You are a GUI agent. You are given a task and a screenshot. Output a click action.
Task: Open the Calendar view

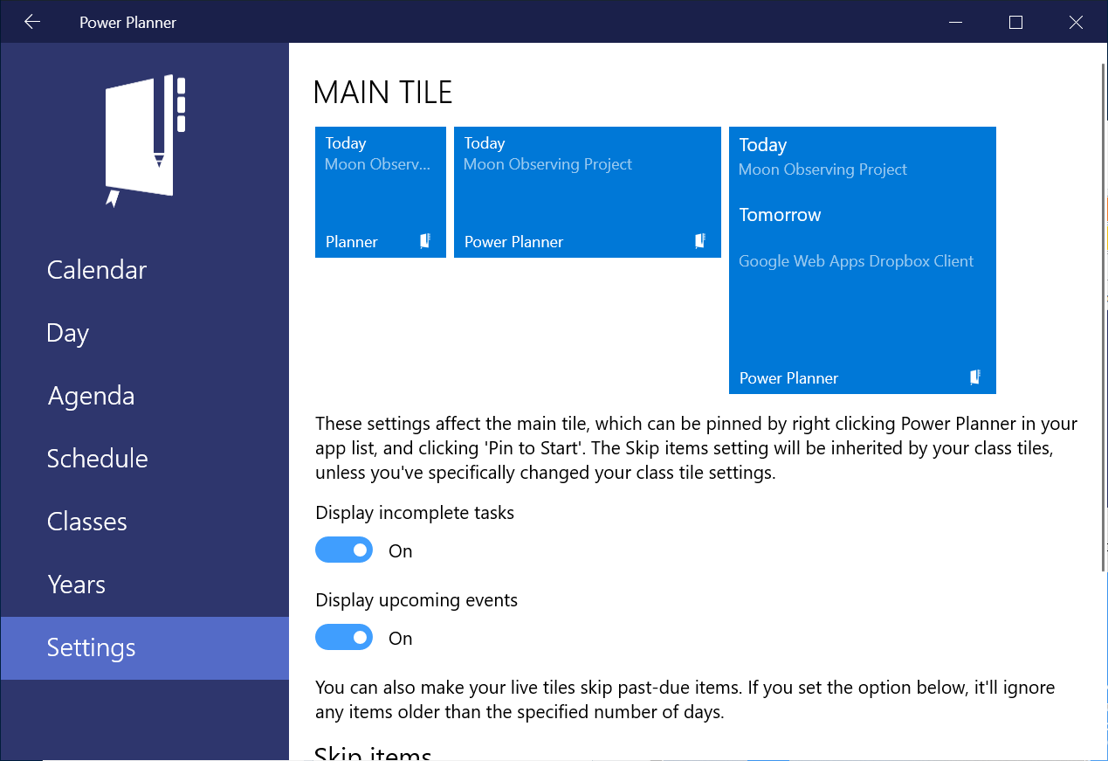(145, 270)
